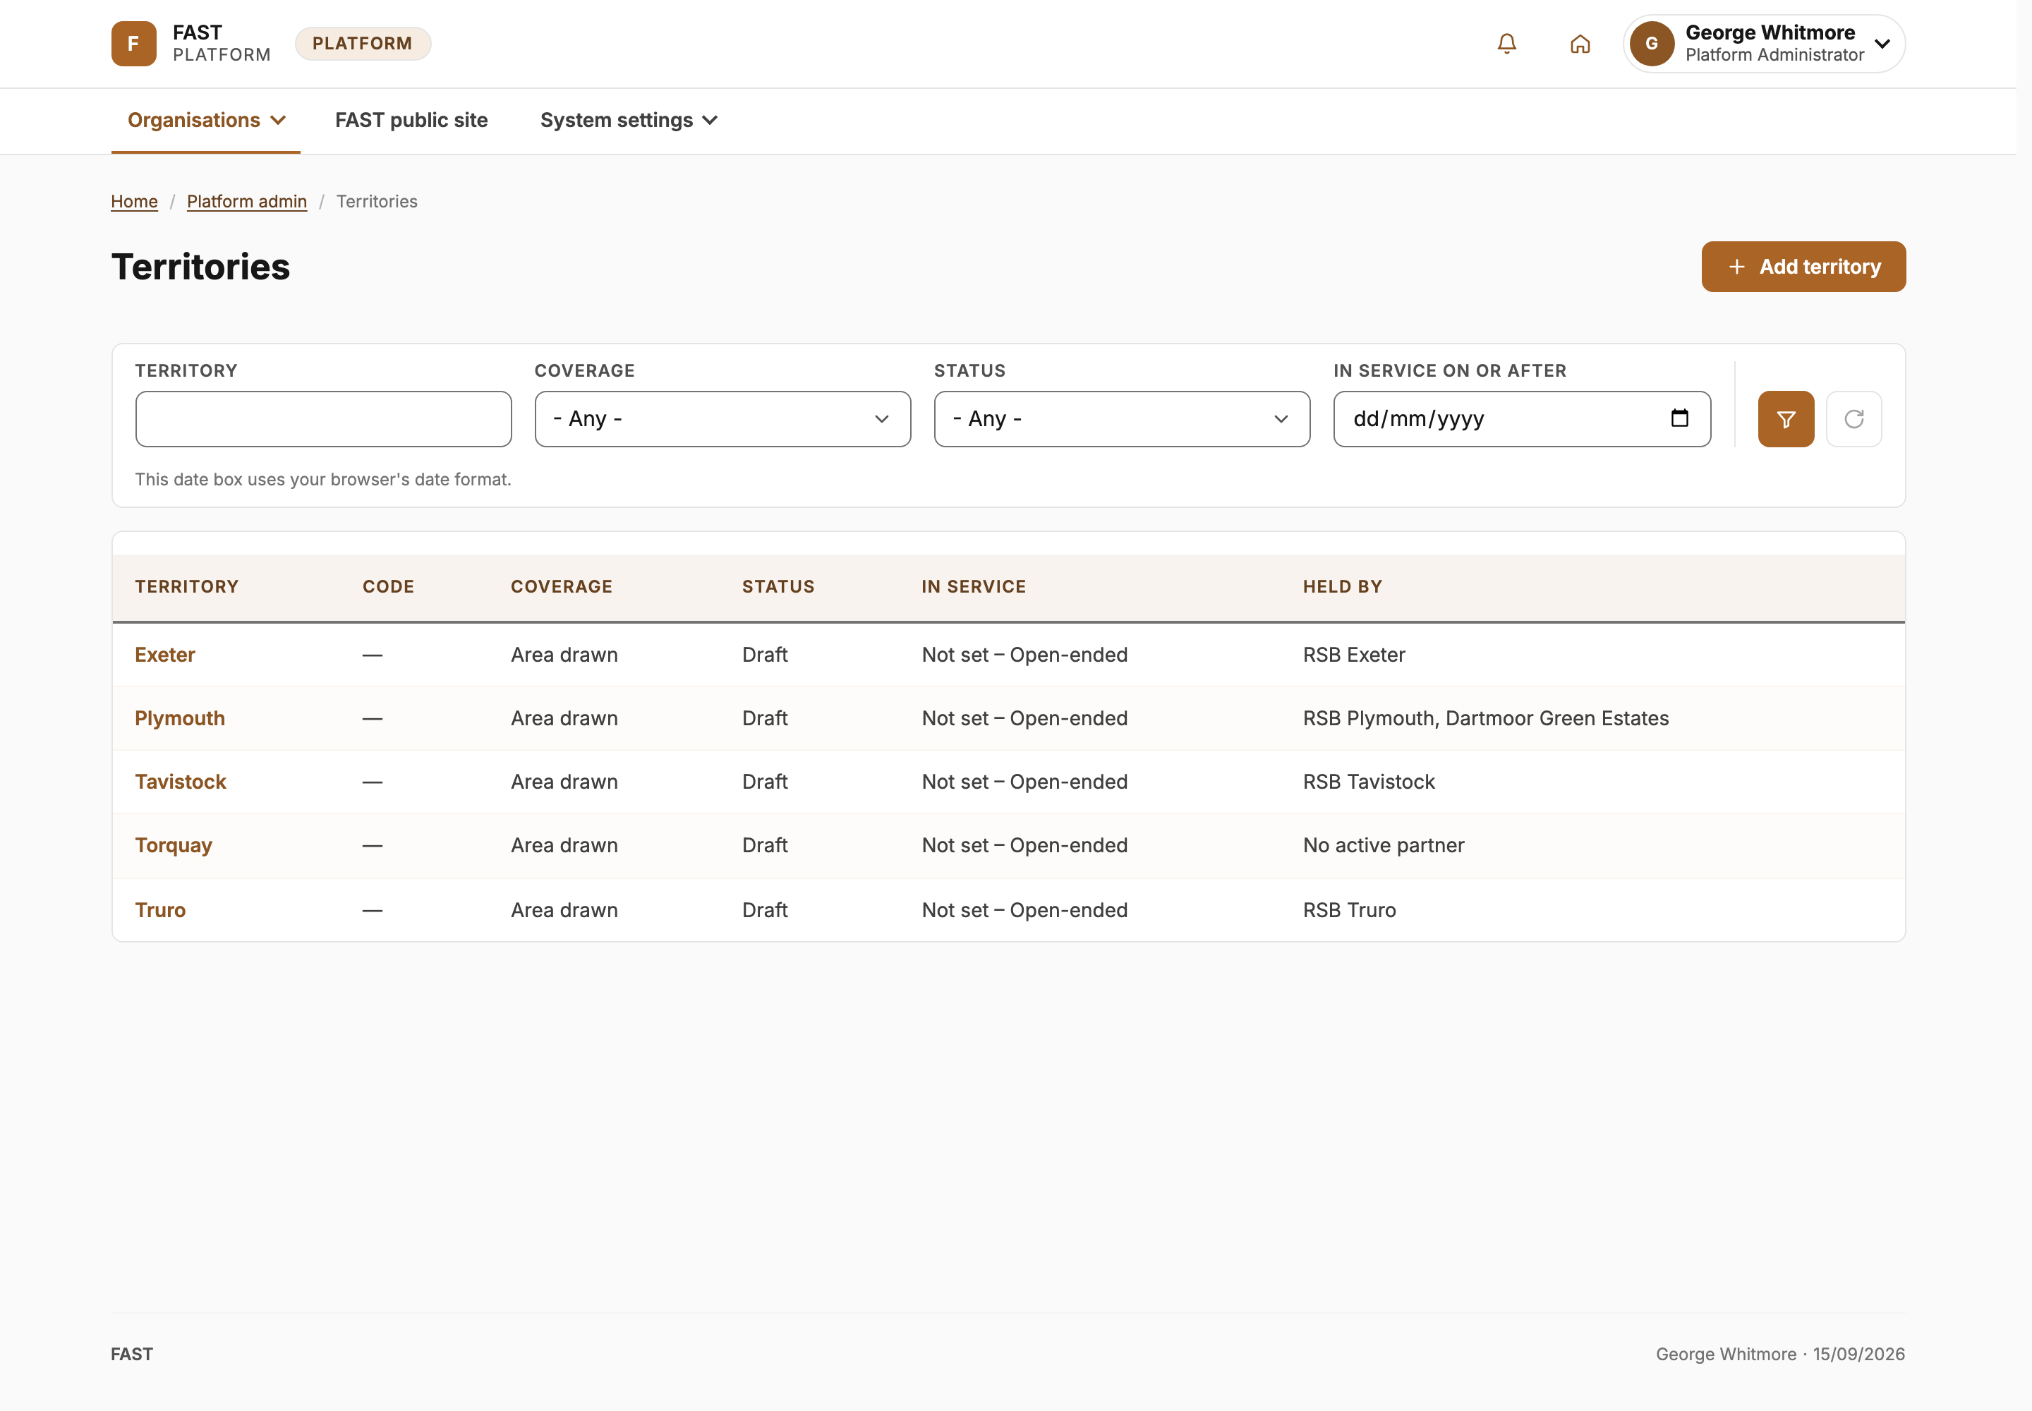Click the TERRITORY column header

coord(186,587)
